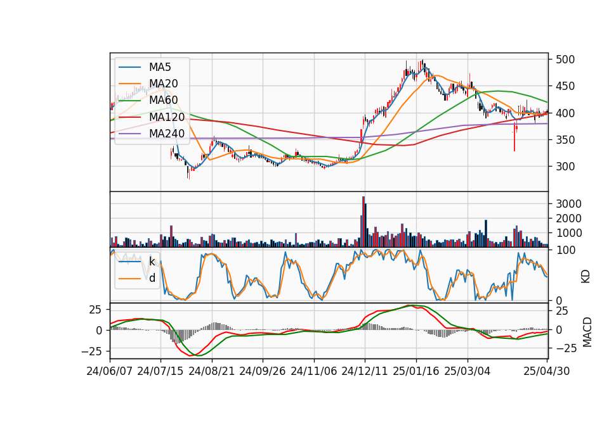Click the 24/09/26 date axis label

(x=262, y=371)
